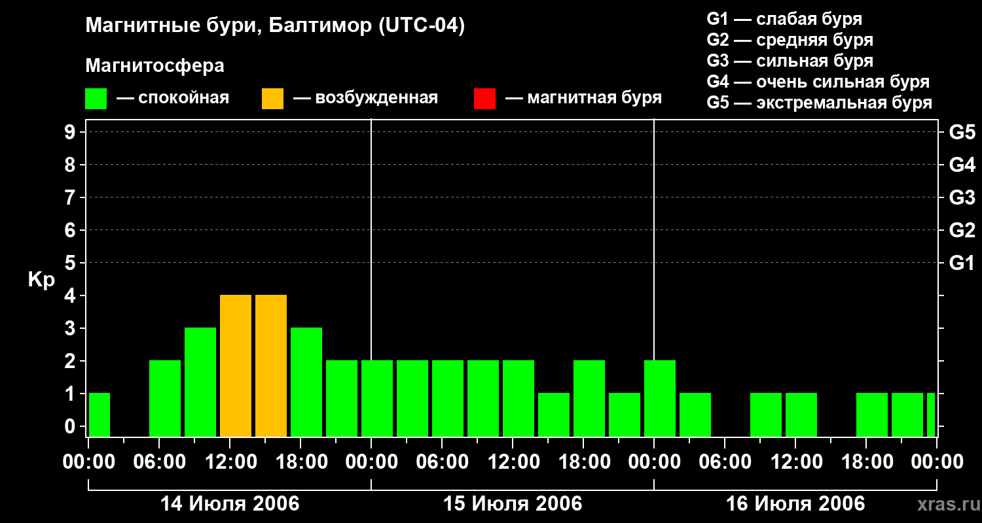
Task: Click the Kp 2 bar at 00:00, 16 Июля
Action: pos(660,399)
